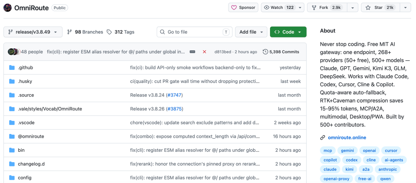Expand the Add file dropdown
Image resolution: width=416 pixels, height=183 pixels.
coord(251,32)
